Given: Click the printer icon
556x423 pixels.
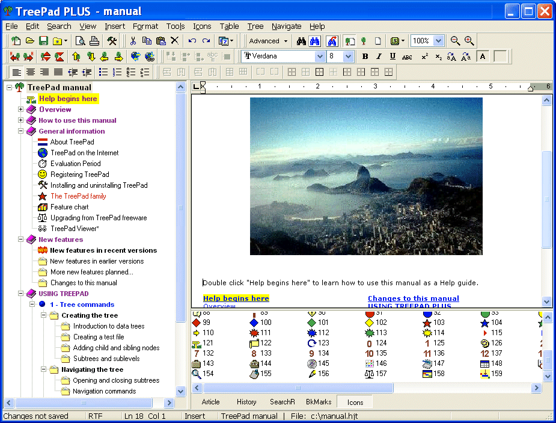Looking at the screenshot, I should tap(94, 41).
